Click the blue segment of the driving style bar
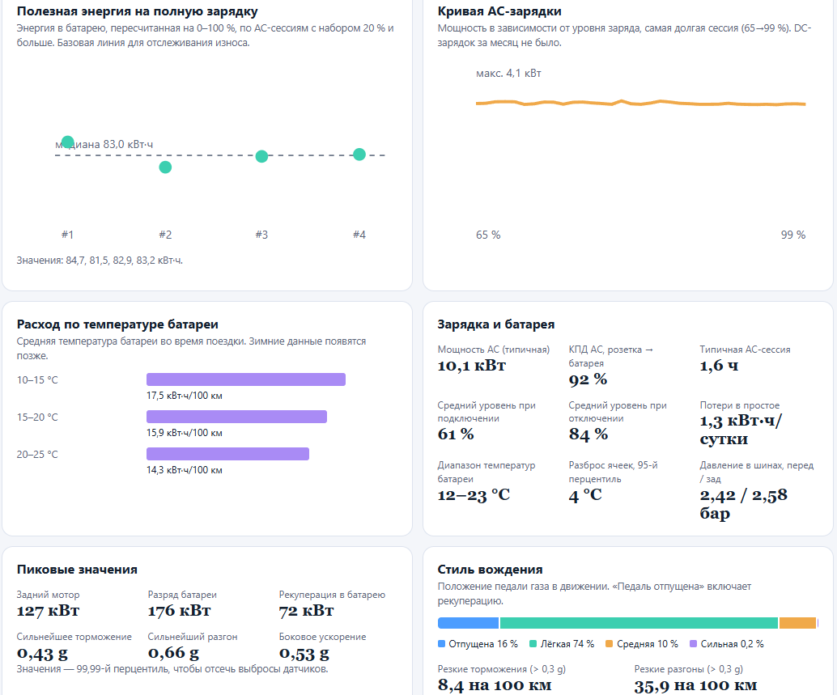The width and height of the screenshot is (837, 695). (468, 623)
